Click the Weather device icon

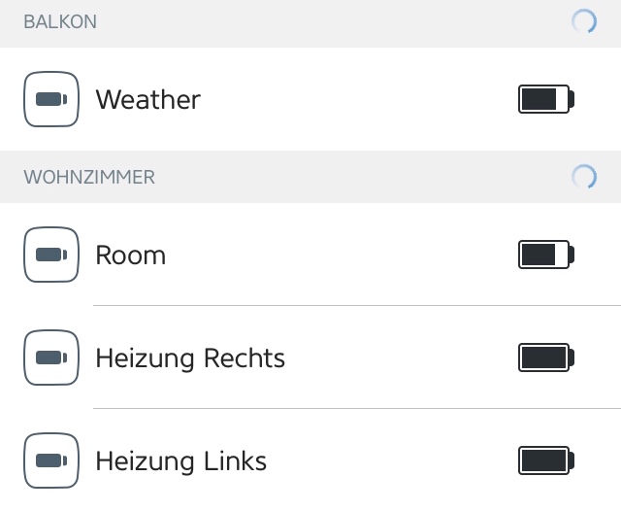[50, 99]
